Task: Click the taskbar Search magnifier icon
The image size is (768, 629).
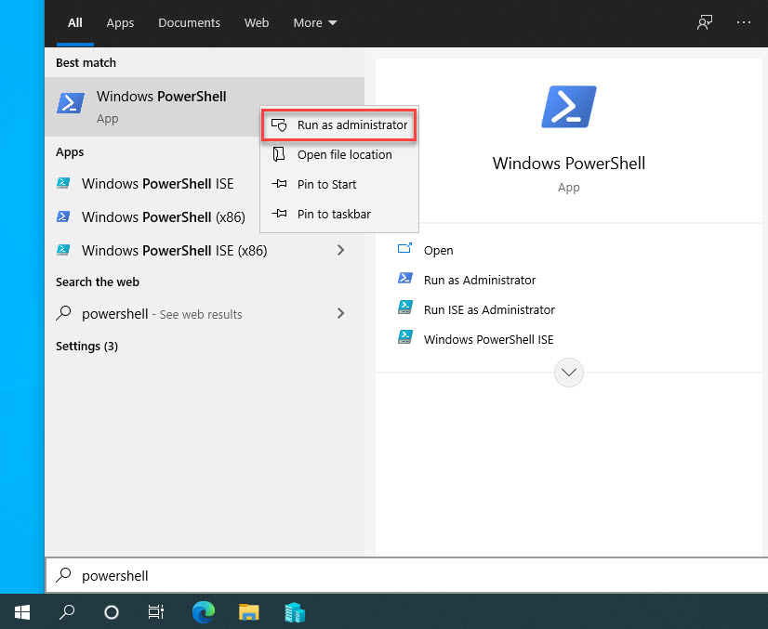Action: pos(67,612)
